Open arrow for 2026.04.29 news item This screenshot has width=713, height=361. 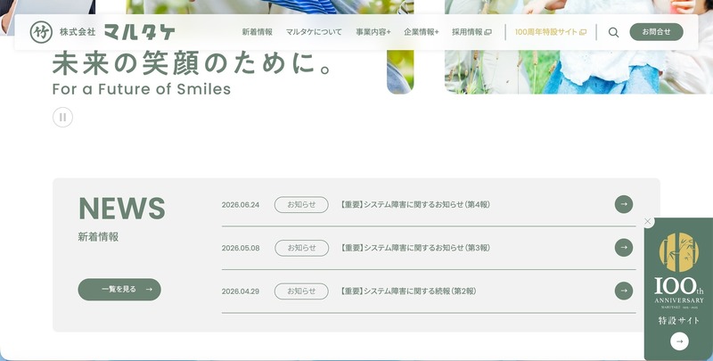tap(624, 291)
